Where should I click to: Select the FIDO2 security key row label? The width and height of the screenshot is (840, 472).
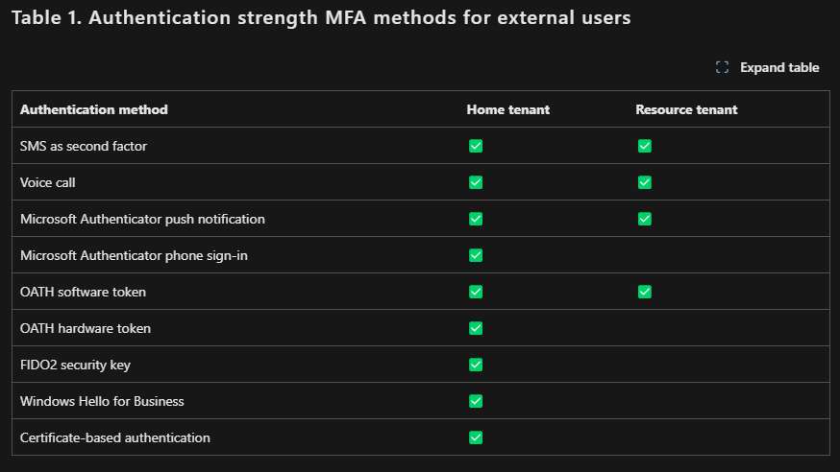coord(75,366)
